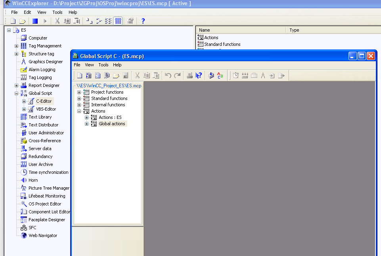381x256 pixels.
Task: Expand Global actions node
Action: click(86, 124)
